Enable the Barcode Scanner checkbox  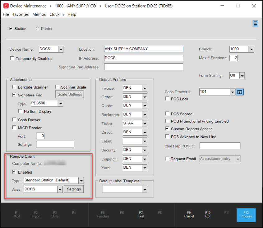pos(14,87)
